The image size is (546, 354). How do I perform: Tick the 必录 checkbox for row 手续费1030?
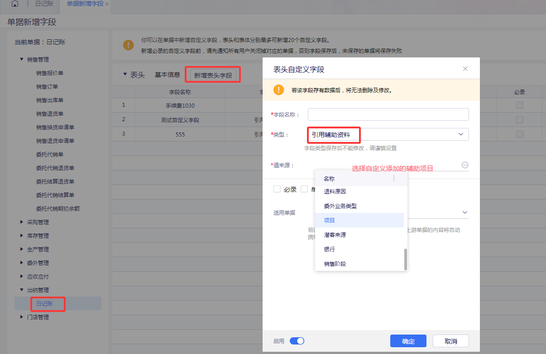pyautogui.click(x=519, y=105)
